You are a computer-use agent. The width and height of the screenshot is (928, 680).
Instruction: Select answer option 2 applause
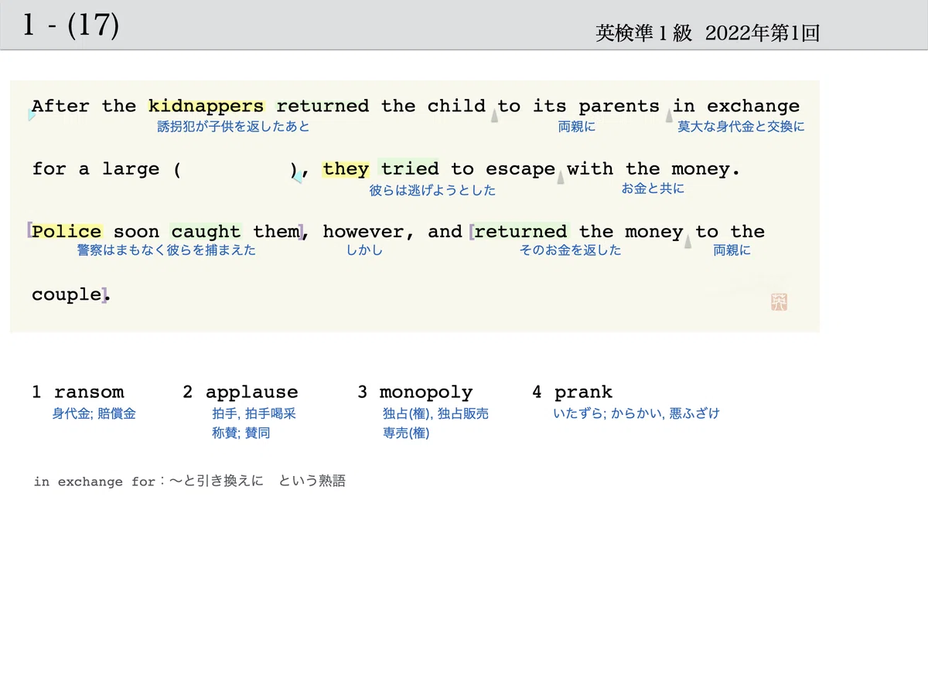(240, 392)
